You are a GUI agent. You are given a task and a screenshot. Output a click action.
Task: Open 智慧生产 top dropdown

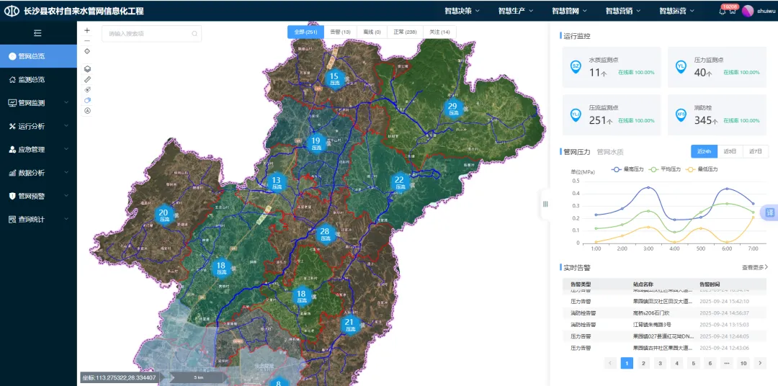click(516, 11)
